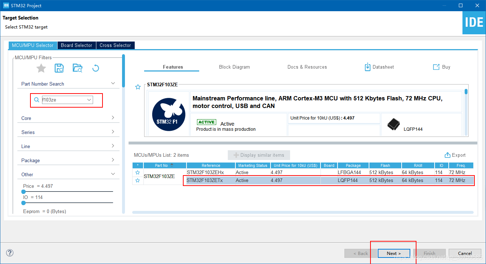Click the STM32F103ZE part number cell

coord(165,177)
